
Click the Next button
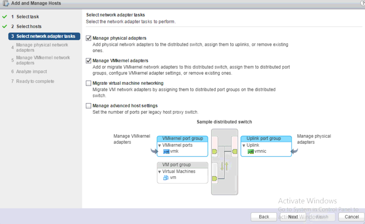(293, 217)
